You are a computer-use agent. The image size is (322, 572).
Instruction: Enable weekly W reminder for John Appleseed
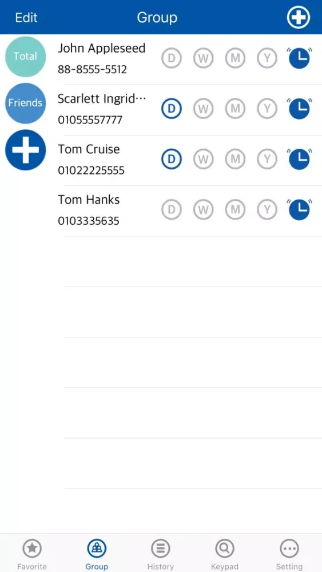tap(203, 58)
